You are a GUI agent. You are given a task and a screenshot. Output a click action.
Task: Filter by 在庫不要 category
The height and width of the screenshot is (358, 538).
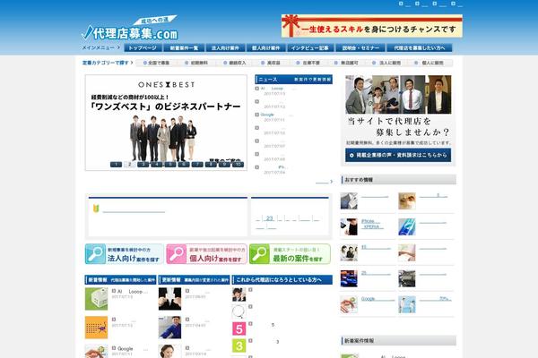pyautogui.click(x=308, y=63)
